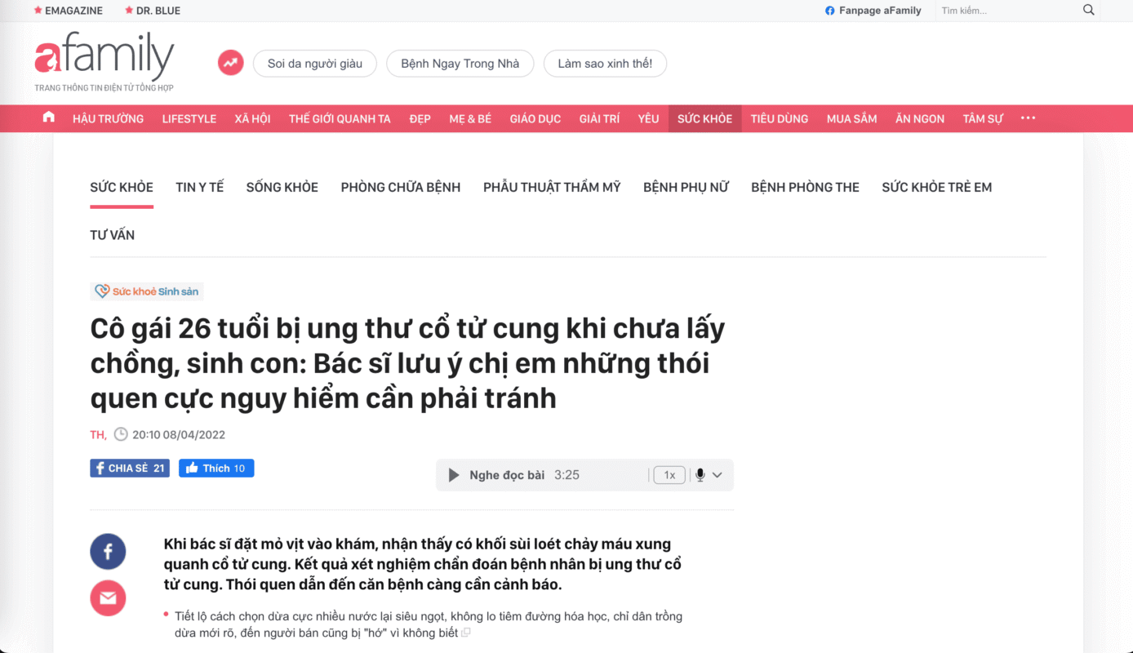
Task: Open the SỨC KHỎE main menu item
Action: (x=704, y=118)
